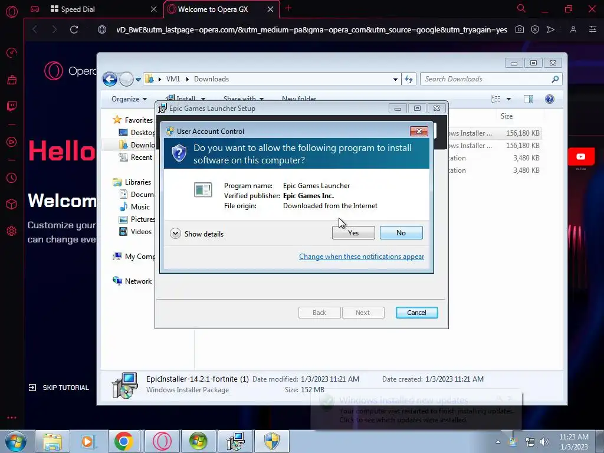This screenshot has height=453, width=604.
Task: Toggle the preview pane in Explorer
Action: [528, 99]
